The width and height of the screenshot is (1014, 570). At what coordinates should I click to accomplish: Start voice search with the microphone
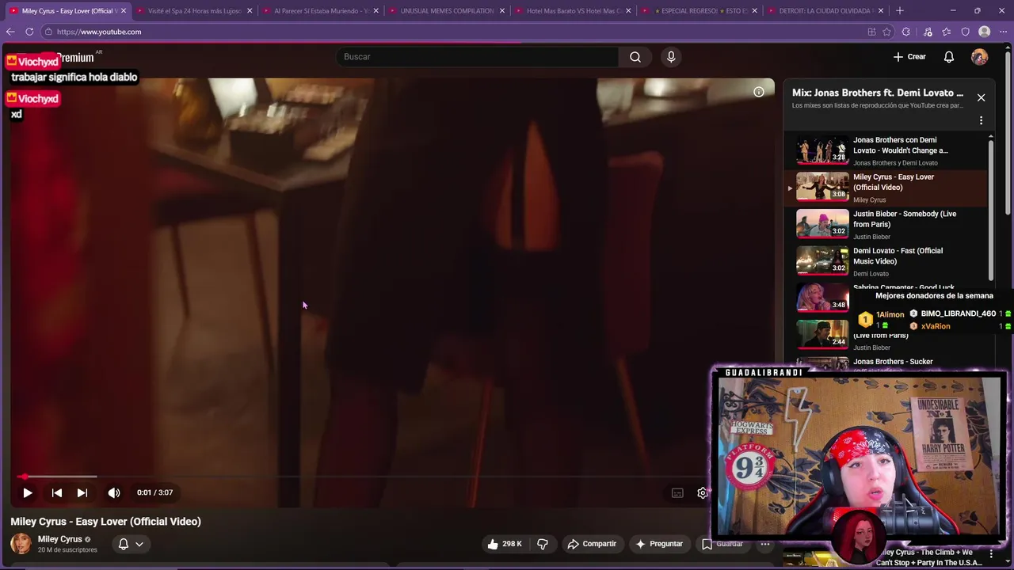671,57
